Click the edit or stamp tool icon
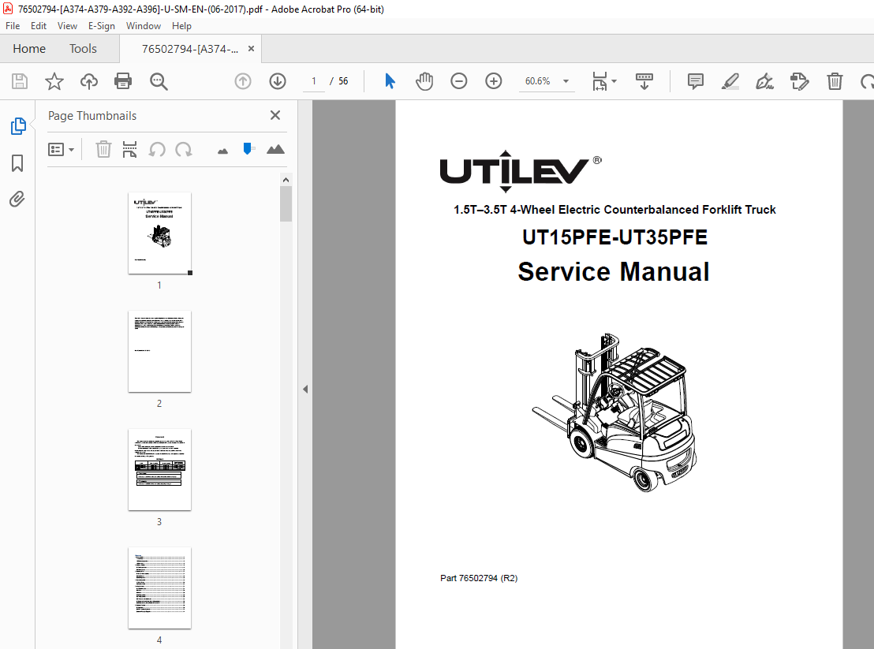This screenshot has height=649, width=874. [799, 81]
